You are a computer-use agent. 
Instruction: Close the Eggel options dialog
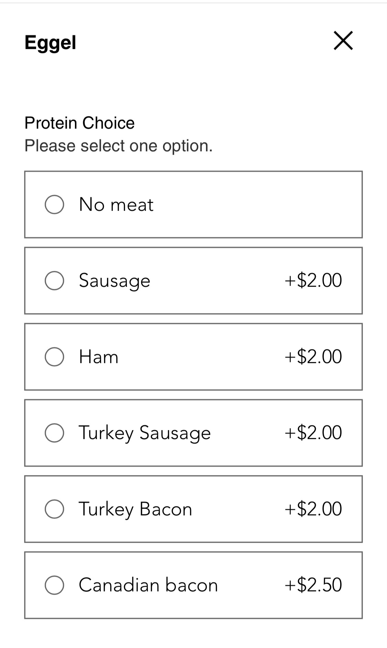(343, 41)
